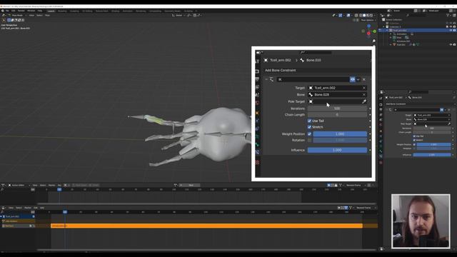
Task: Hide Tcell.001 via its outliner eye icon
Action: pyautogui.click(x=451, y=44)
